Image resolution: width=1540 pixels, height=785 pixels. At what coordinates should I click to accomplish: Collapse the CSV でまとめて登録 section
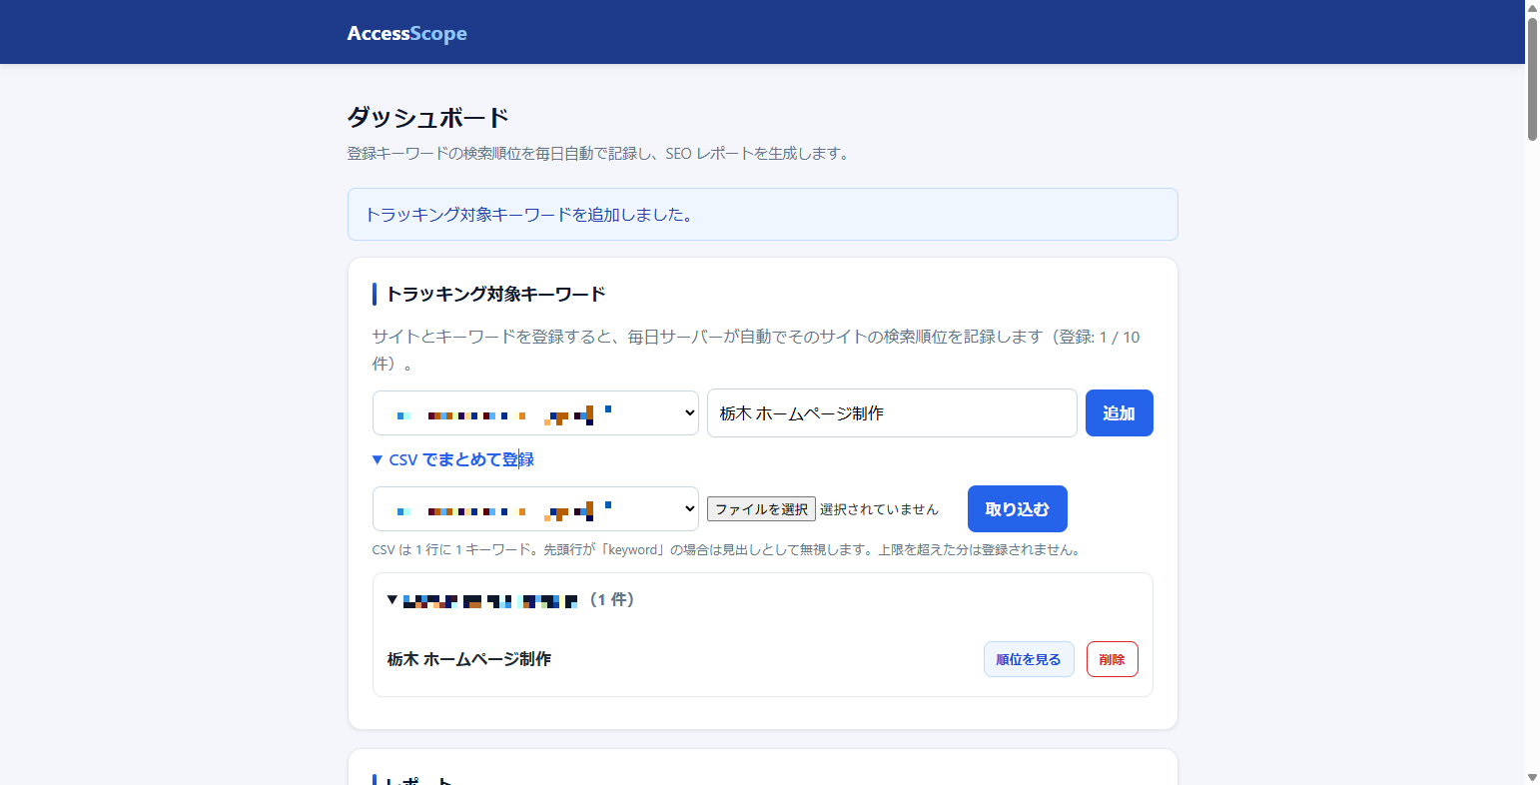tap(453, 459)
